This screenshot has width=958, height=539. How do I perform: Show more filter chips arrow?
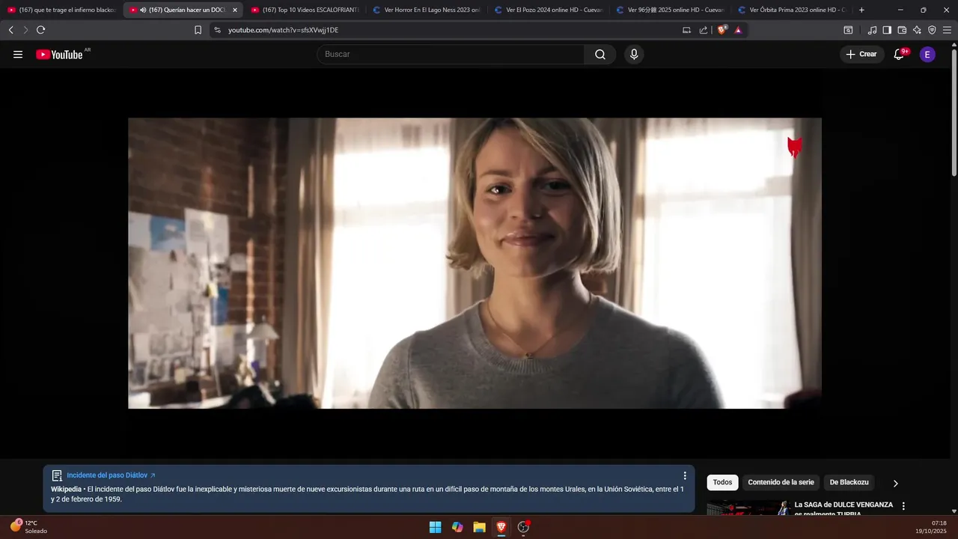tap(895, 483)
